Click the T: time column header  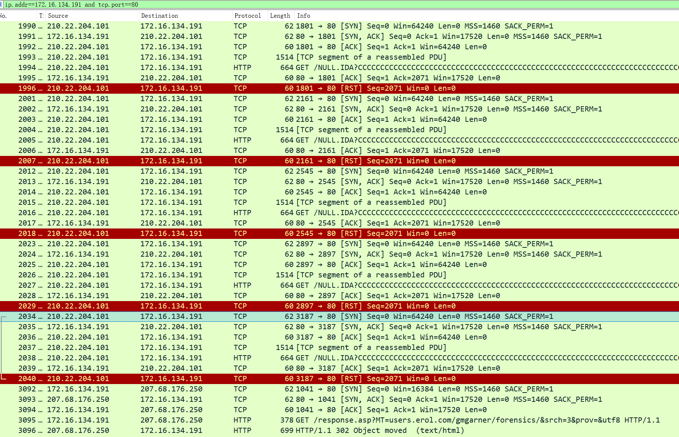41,16
